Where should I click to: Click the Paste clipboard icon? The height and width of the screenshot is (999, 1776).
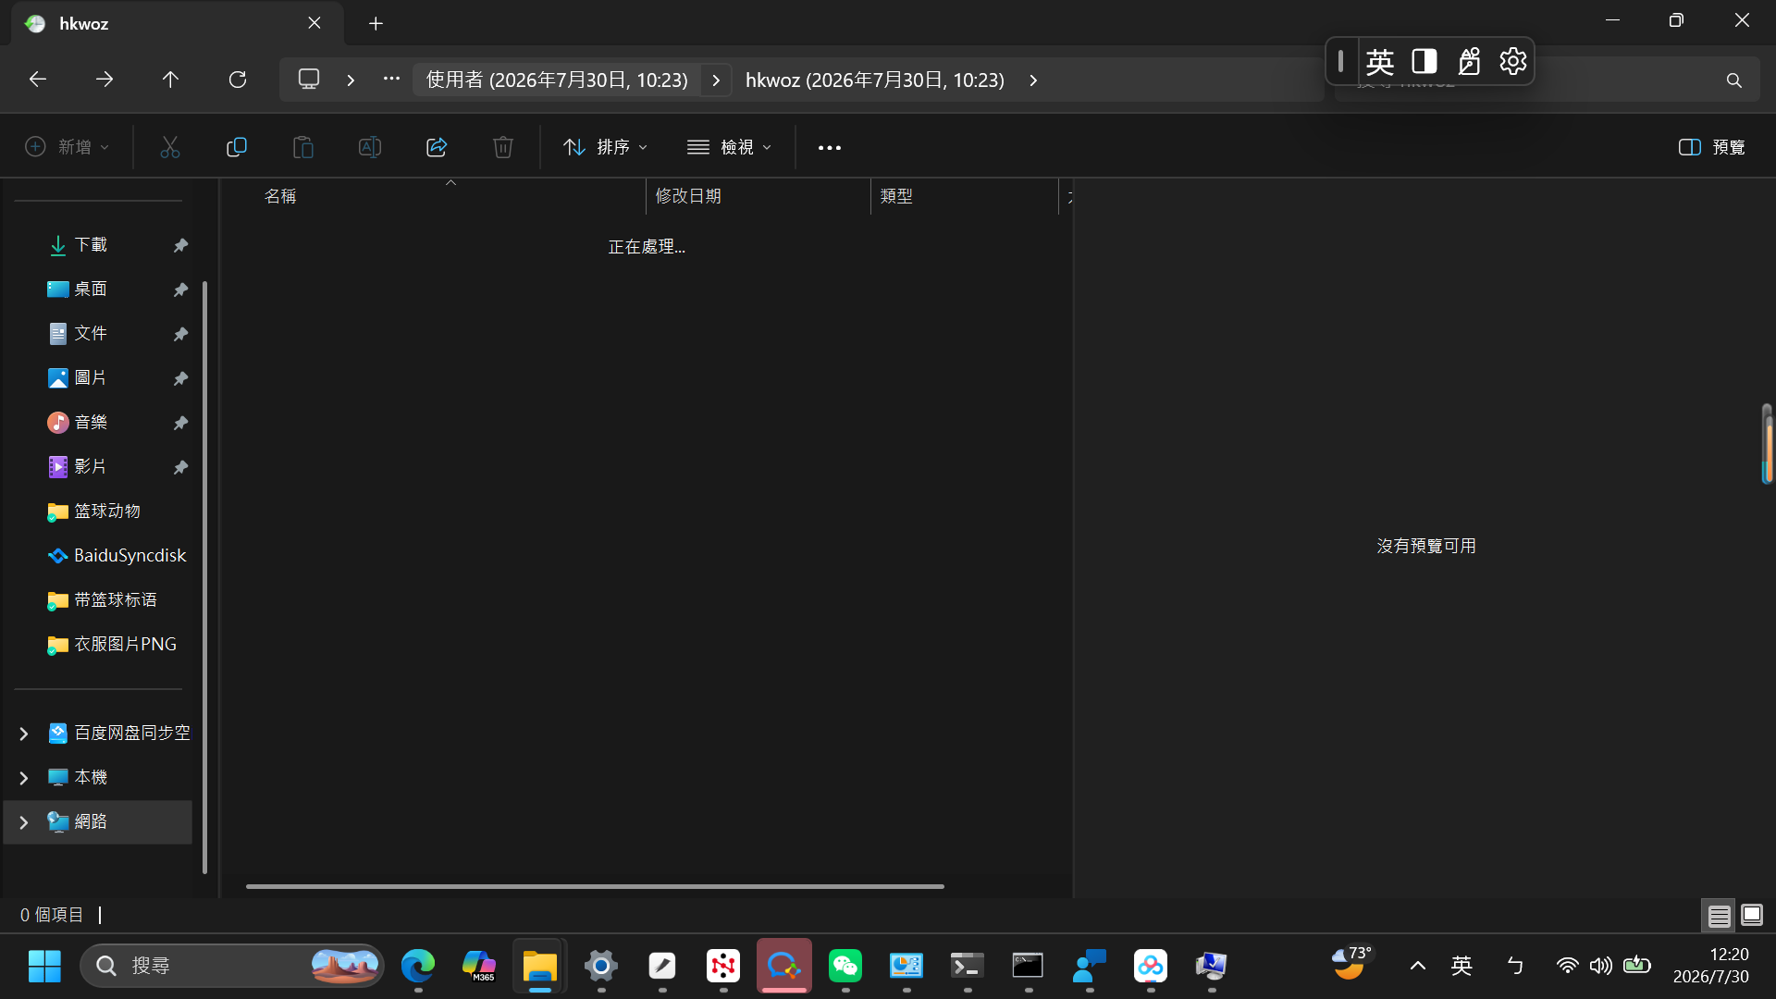point(303,147)
